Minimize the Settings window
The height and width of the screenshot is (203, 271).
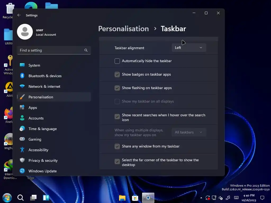pyautogui.click(x=194, y=13)
